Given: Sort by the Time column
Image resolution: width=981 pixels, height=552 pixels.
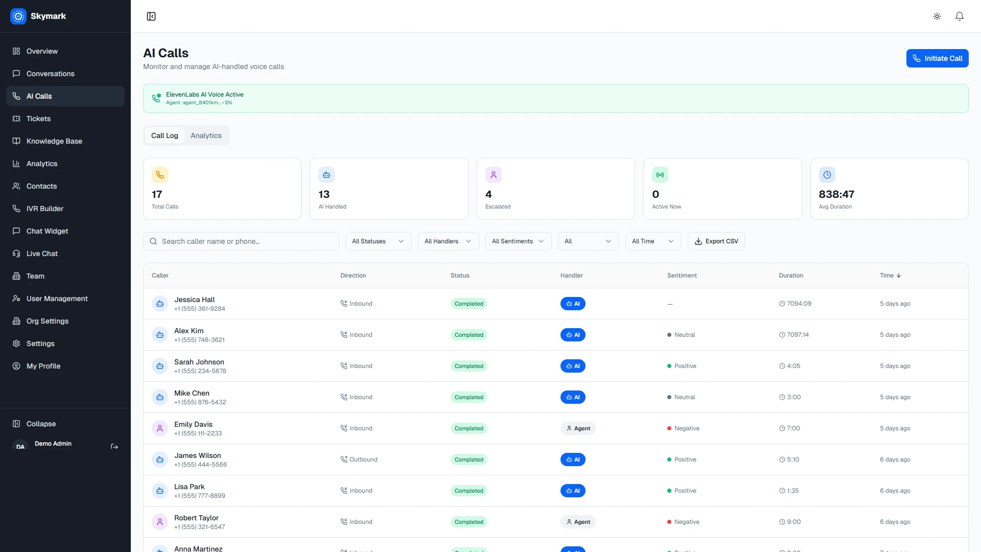Looking at the screenshot, I should [890, 275].
